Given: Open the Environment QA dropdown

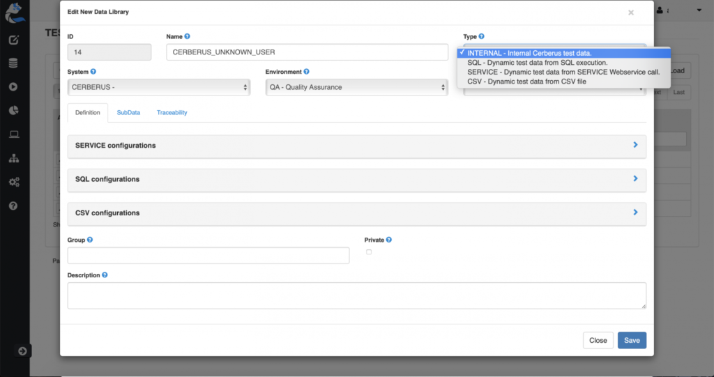Looking at the screenshot, I should pyautogui.click(x=356, y=87).
